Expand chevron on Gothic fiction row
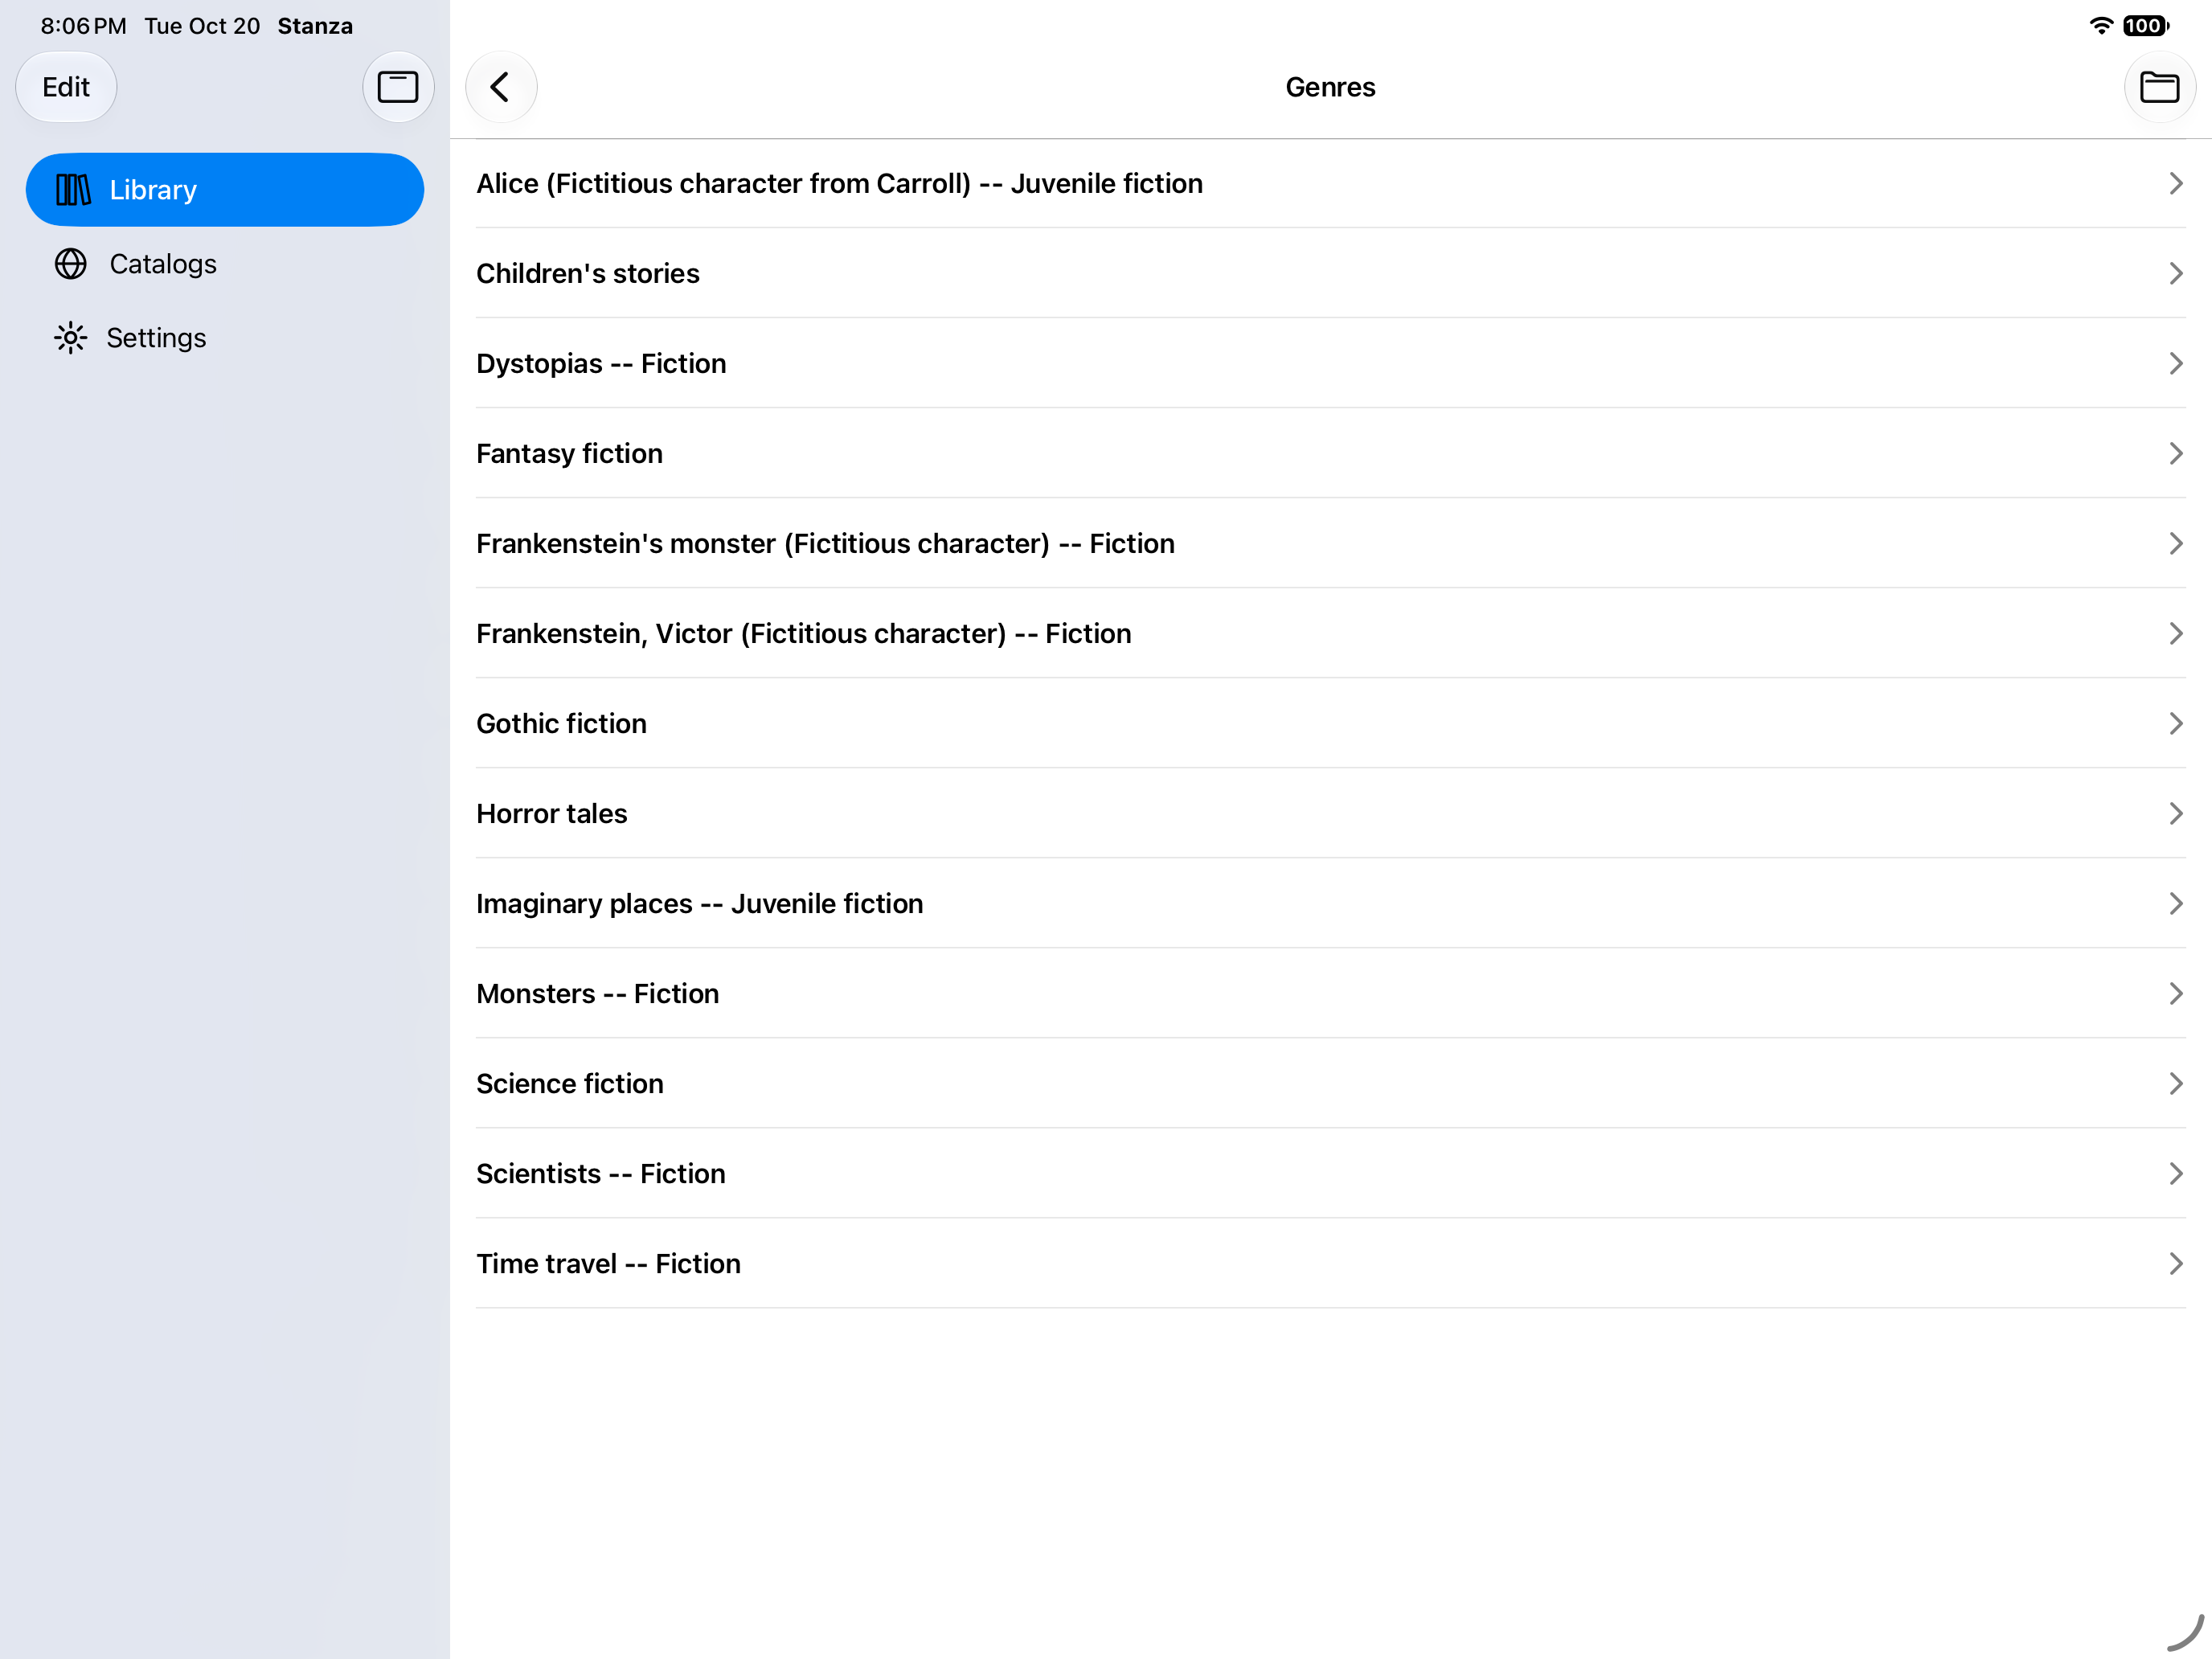 click(2175, 724)
